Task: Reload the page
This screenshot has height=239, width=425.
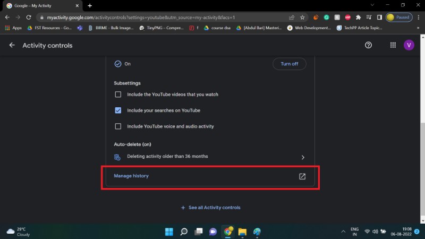Action: tap(29, 17)
